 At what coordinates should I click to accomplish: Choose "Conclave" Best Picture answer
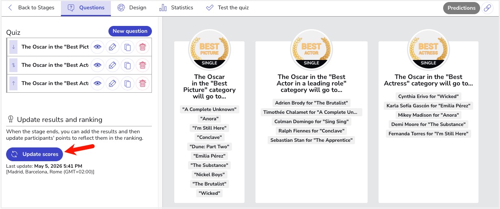(209, 137)
